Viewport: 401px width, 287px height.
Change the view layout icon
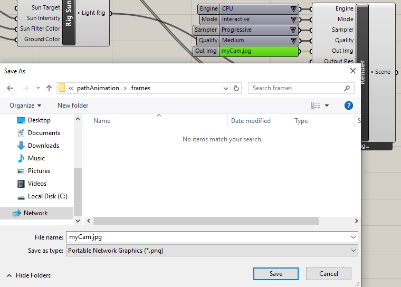click(316, 106)
